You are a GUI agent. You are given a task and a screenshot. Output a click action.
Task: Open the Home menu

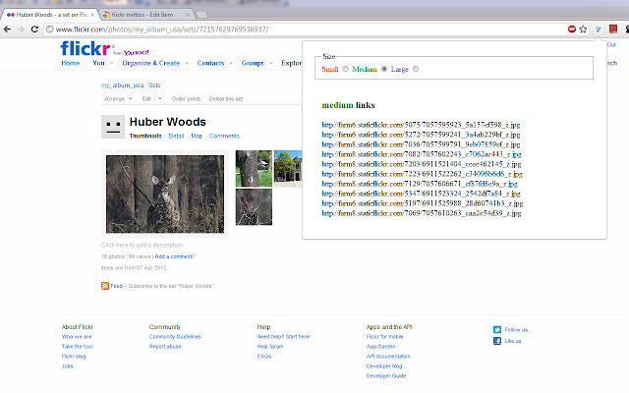(71, 63)
